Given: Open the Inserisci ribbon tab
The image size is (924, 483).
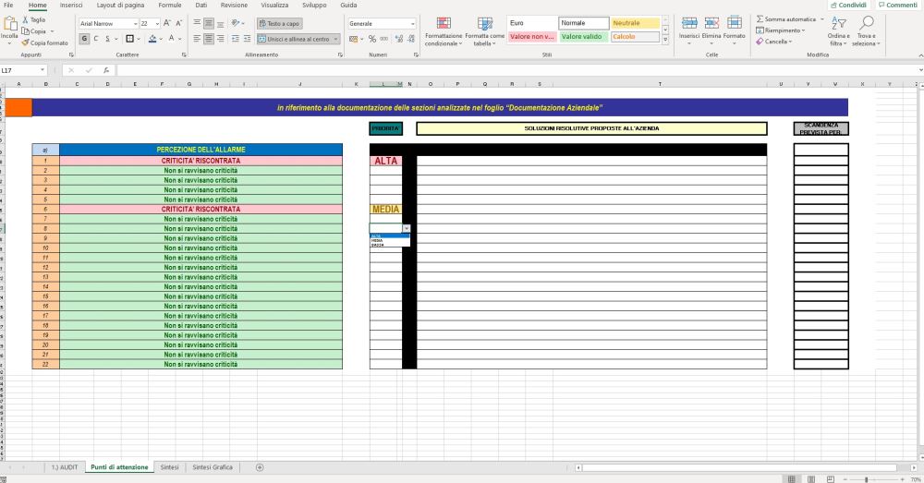Looking at the screenshot, I should [x=71, y=5].
